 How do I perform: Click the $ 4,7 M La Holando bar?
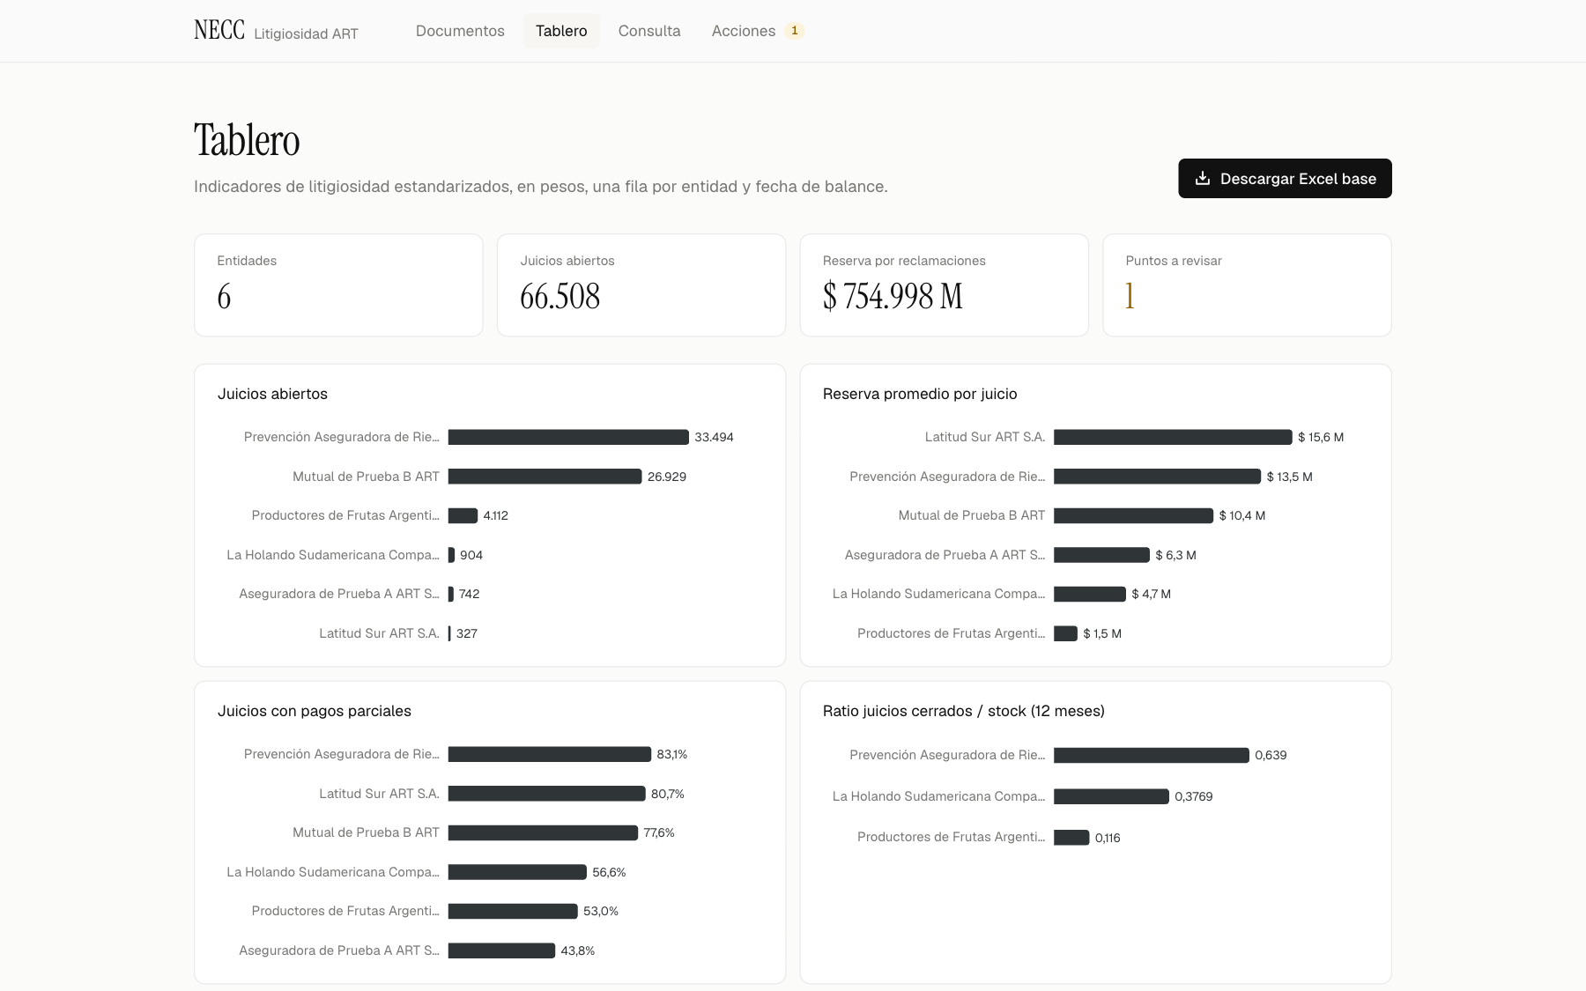(1090, 594)
